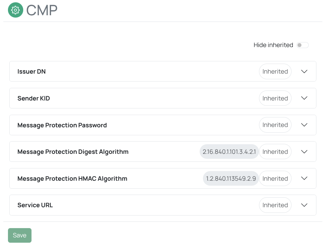Click the Save button
This screenshot has height=248, width=326.
(x=20, y=235)
